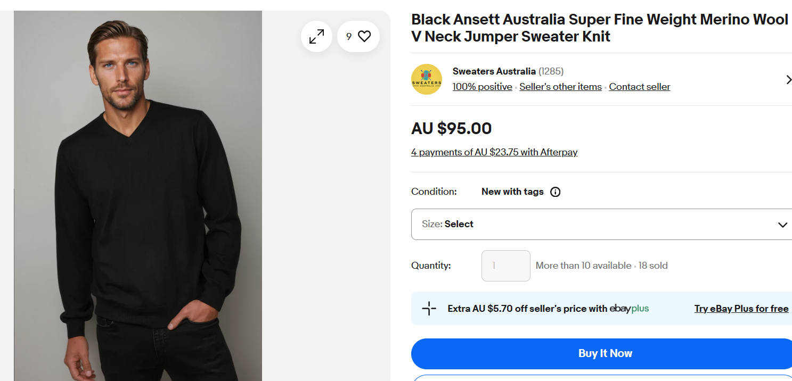
Task: Click the Contact seller link
Action: click(x=639, y=87)
